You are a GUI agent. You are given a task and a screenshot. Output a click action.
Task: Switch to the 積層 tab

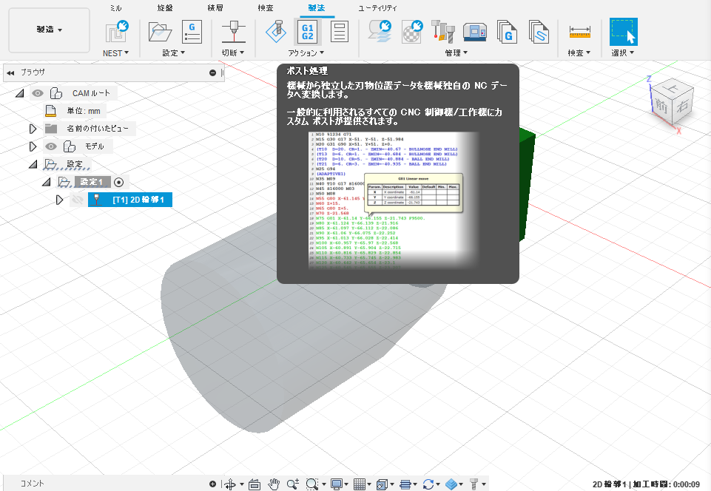[x=215, y=7]
